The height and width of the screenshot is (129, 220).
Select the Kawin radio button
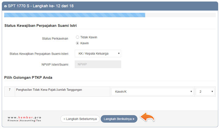click(x=77, y=43)
